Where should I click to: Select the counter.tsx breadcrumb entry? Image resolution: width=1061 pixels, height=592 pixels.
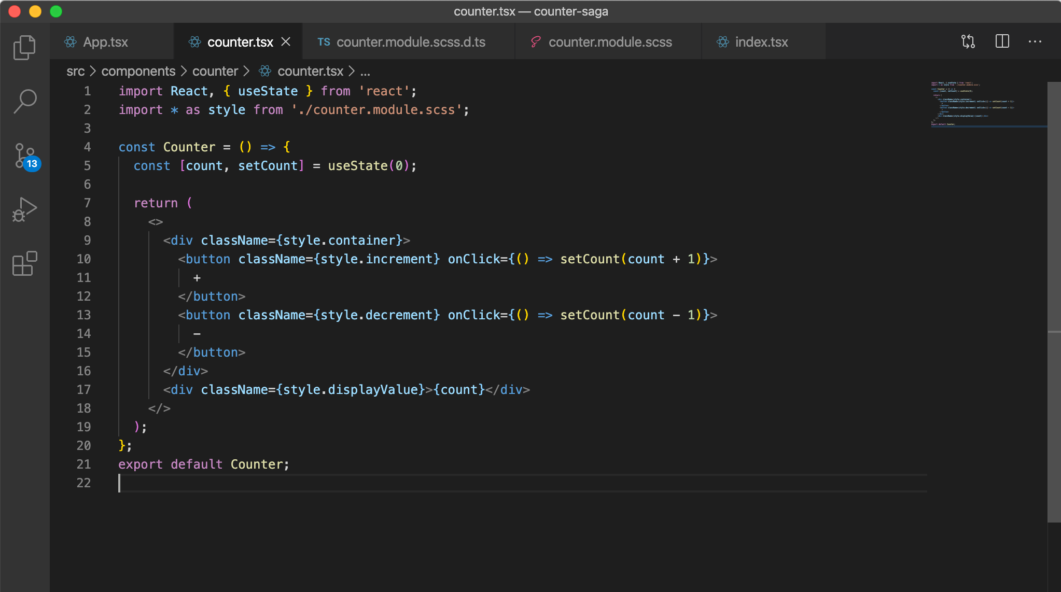coord(310,71)
